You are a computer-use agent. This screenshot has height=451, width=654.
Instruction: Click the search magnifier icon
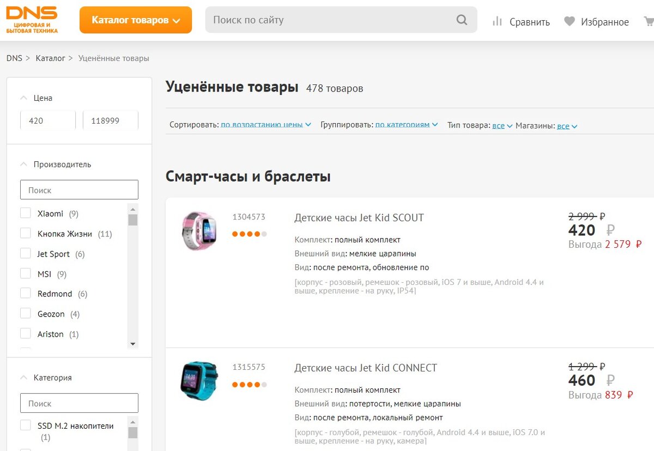(462, 20)
